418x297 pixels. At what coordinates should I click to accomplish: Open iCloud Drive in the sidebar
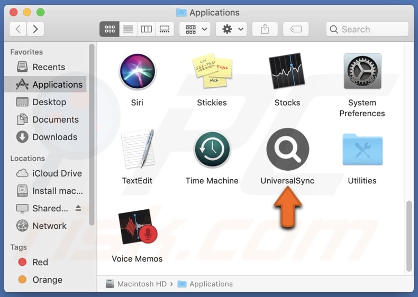46,173
